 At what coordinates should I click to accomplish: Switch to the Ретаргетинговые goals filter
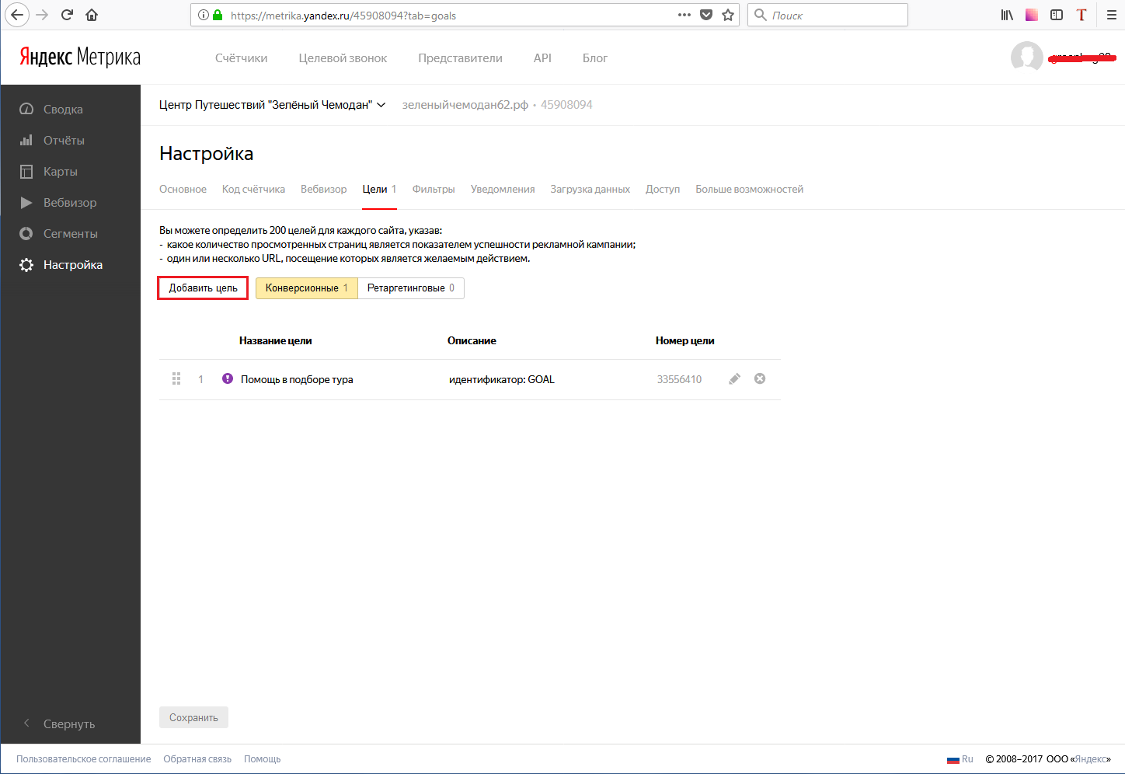411,288
